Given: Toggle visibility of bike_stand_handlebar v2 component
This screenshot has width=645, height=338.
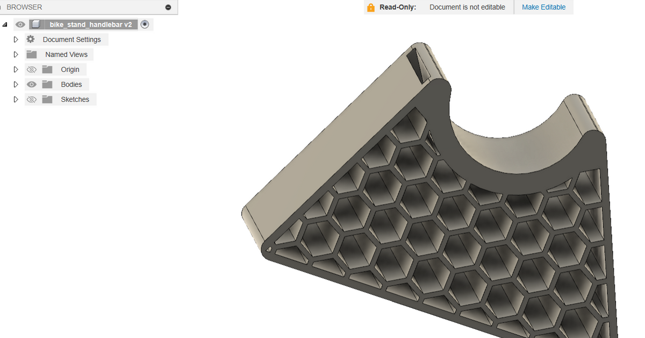Looking at the screenshot, I should point(20,25).
